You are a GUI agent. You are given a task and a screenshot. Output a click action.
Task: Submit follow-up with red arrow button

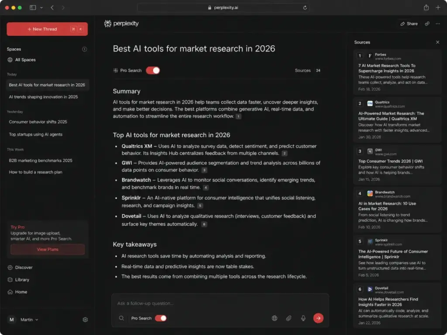[x=318, y=318]
